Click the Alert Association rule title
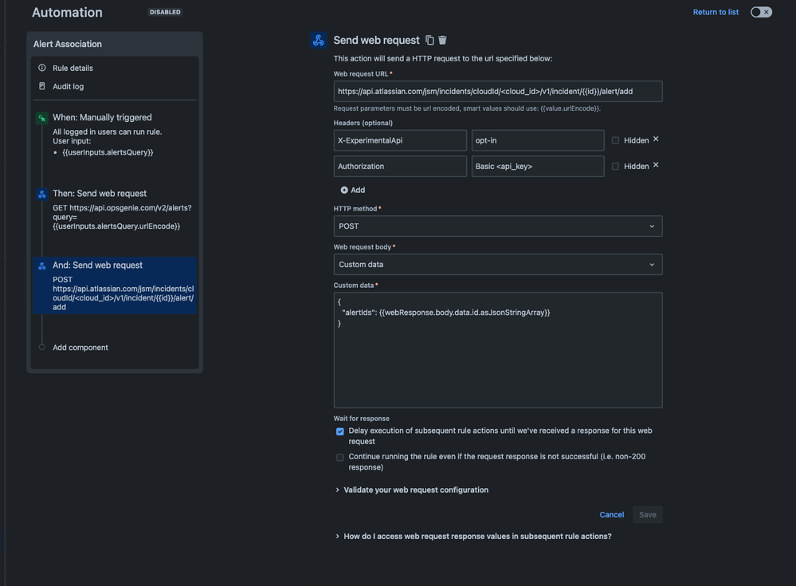 coord(68,44)
